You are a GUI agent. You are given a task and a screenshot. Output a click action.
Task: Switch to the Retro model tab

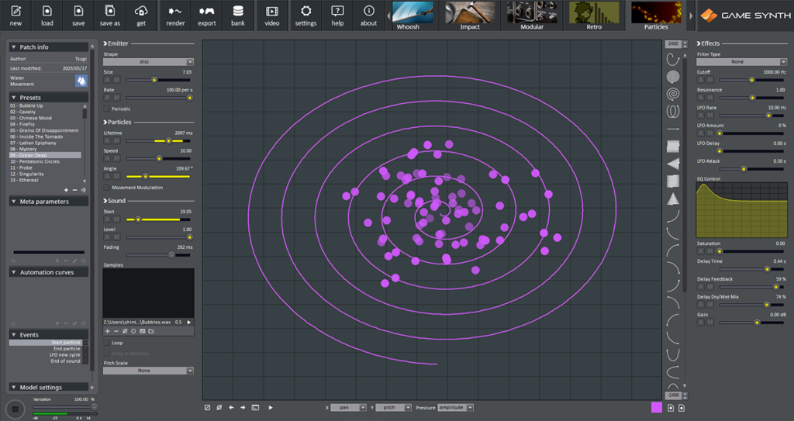point(594,16)
